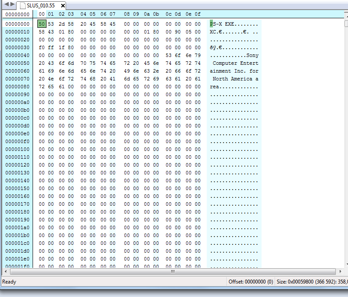Click column header 07
The width and height of the screenshot is (348, 297).
click(x=113, y=14)
